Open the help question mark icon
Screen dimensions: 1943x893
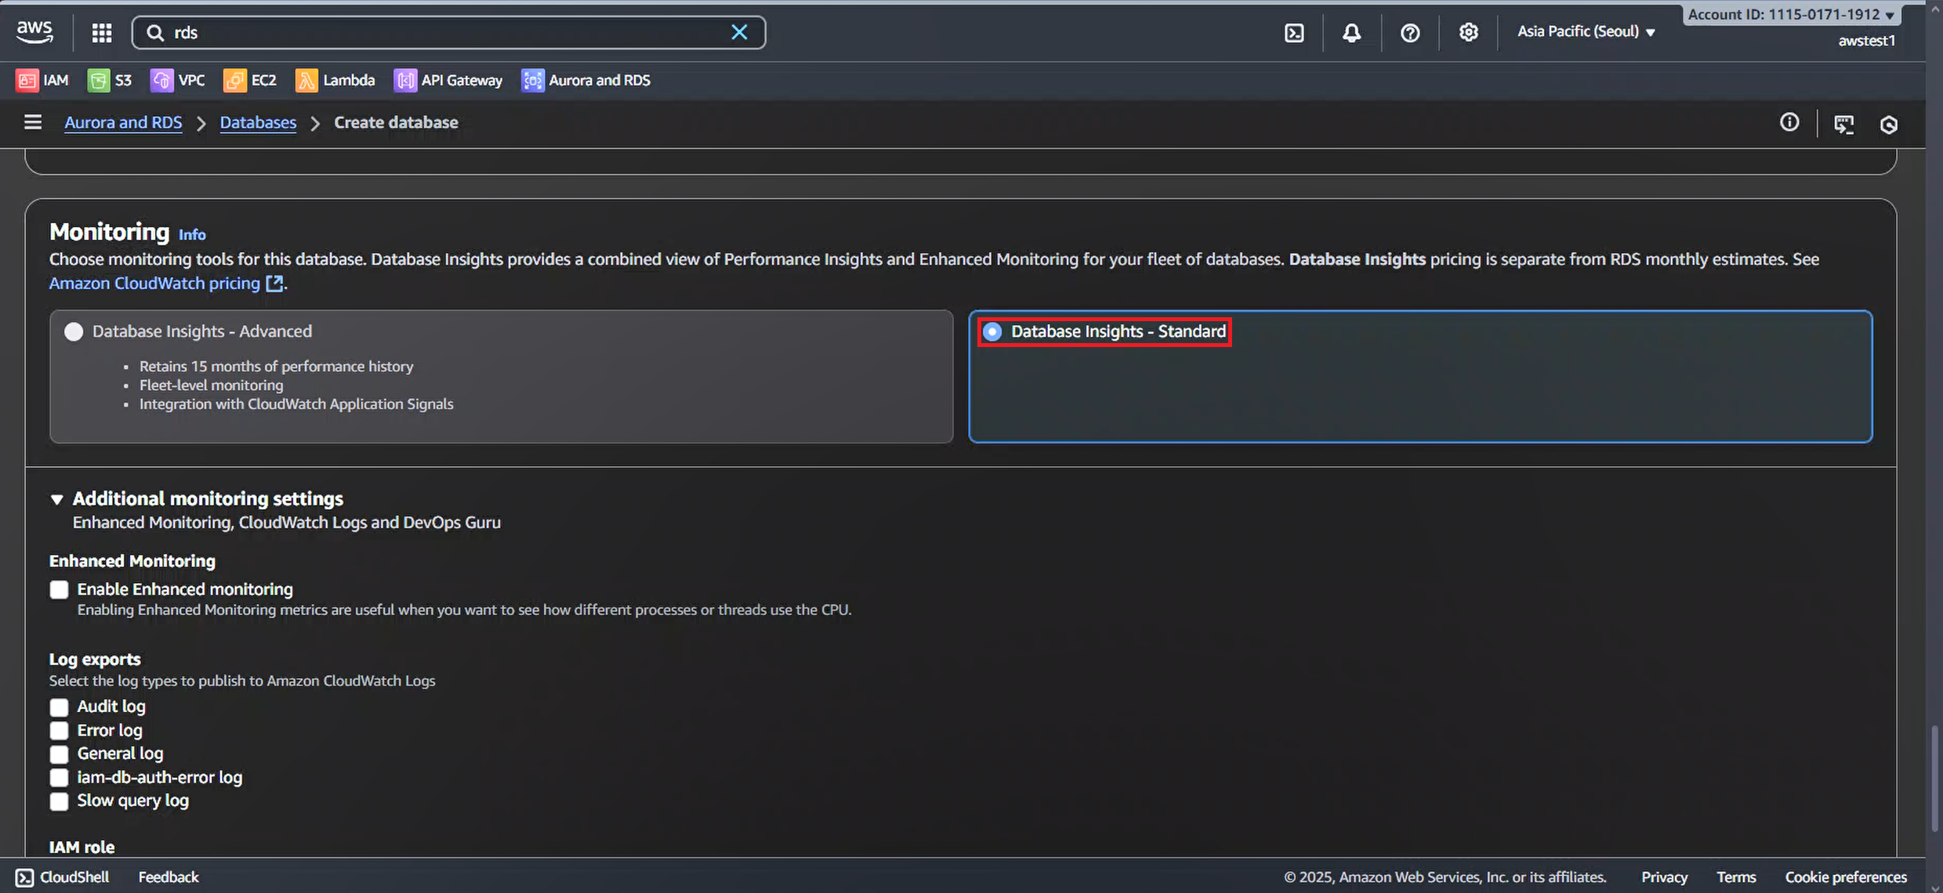[1409, 33]
